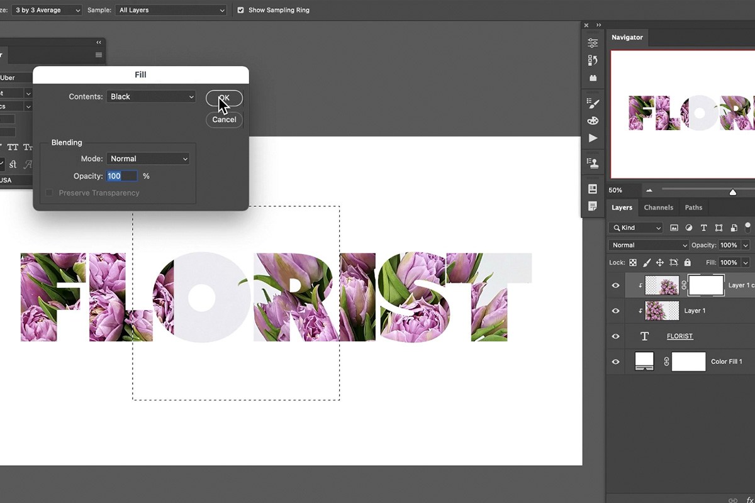Open layer blend mode Normal dropdown
This screenshot has width=755, height=503.
click(649, 245)
